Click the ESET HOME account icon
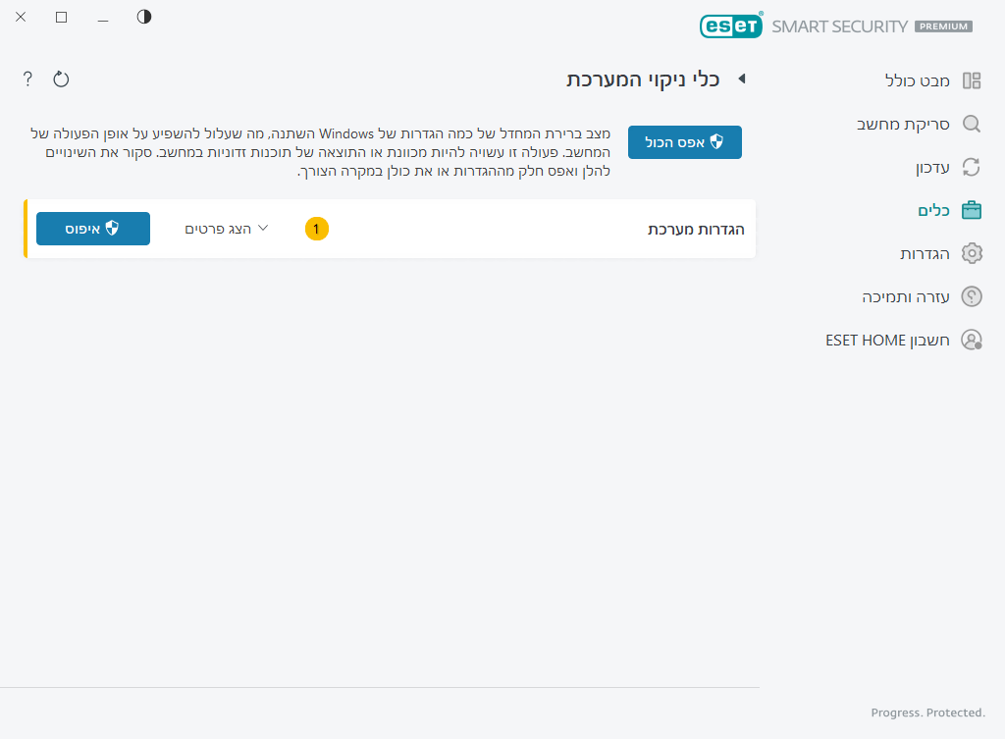The height and width of the screenshot is (739, 1005). click(972, 340)
